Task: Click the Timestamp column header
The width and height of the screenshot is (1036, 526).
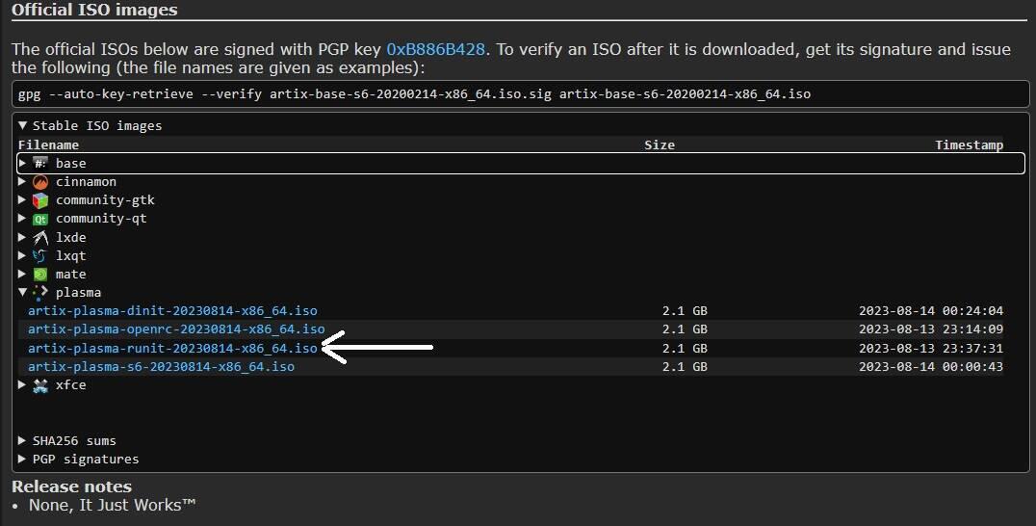Action: point(970,145)
